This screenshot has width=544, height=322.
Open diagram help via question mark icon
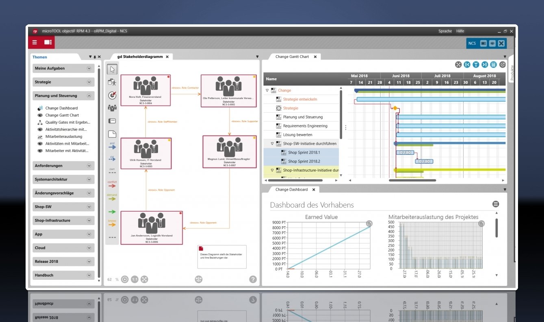coord(253,279)
